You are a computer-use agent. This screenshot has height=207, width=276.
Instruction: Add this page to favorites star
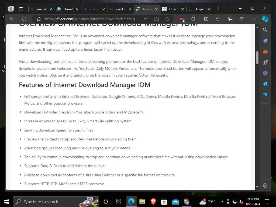[167, 19]
